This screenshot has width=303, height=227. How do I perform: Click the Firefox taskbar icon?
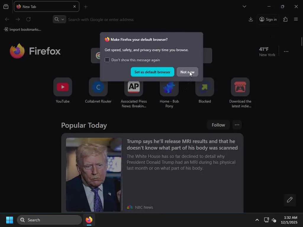click(x=89, y=220)
